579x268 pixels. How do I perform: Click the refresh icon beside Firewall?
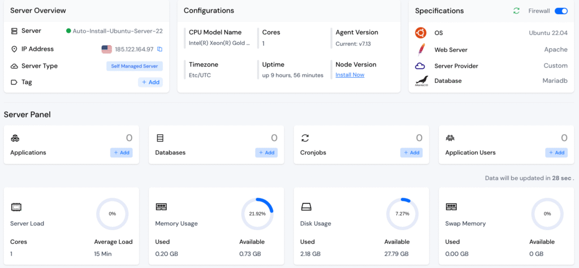[516, 11]
